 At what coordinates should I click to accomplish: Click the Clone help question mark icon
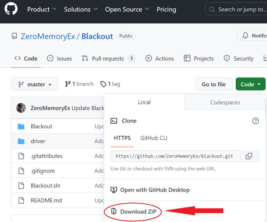(x=256, y=121)
